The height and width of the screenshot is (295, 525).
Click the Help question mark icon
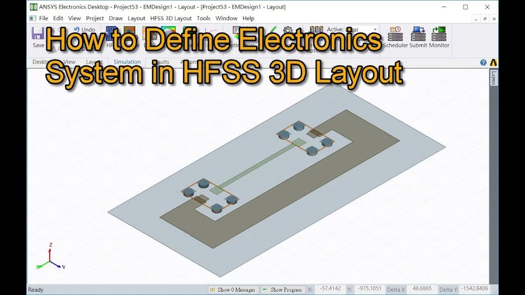point(483,62)
